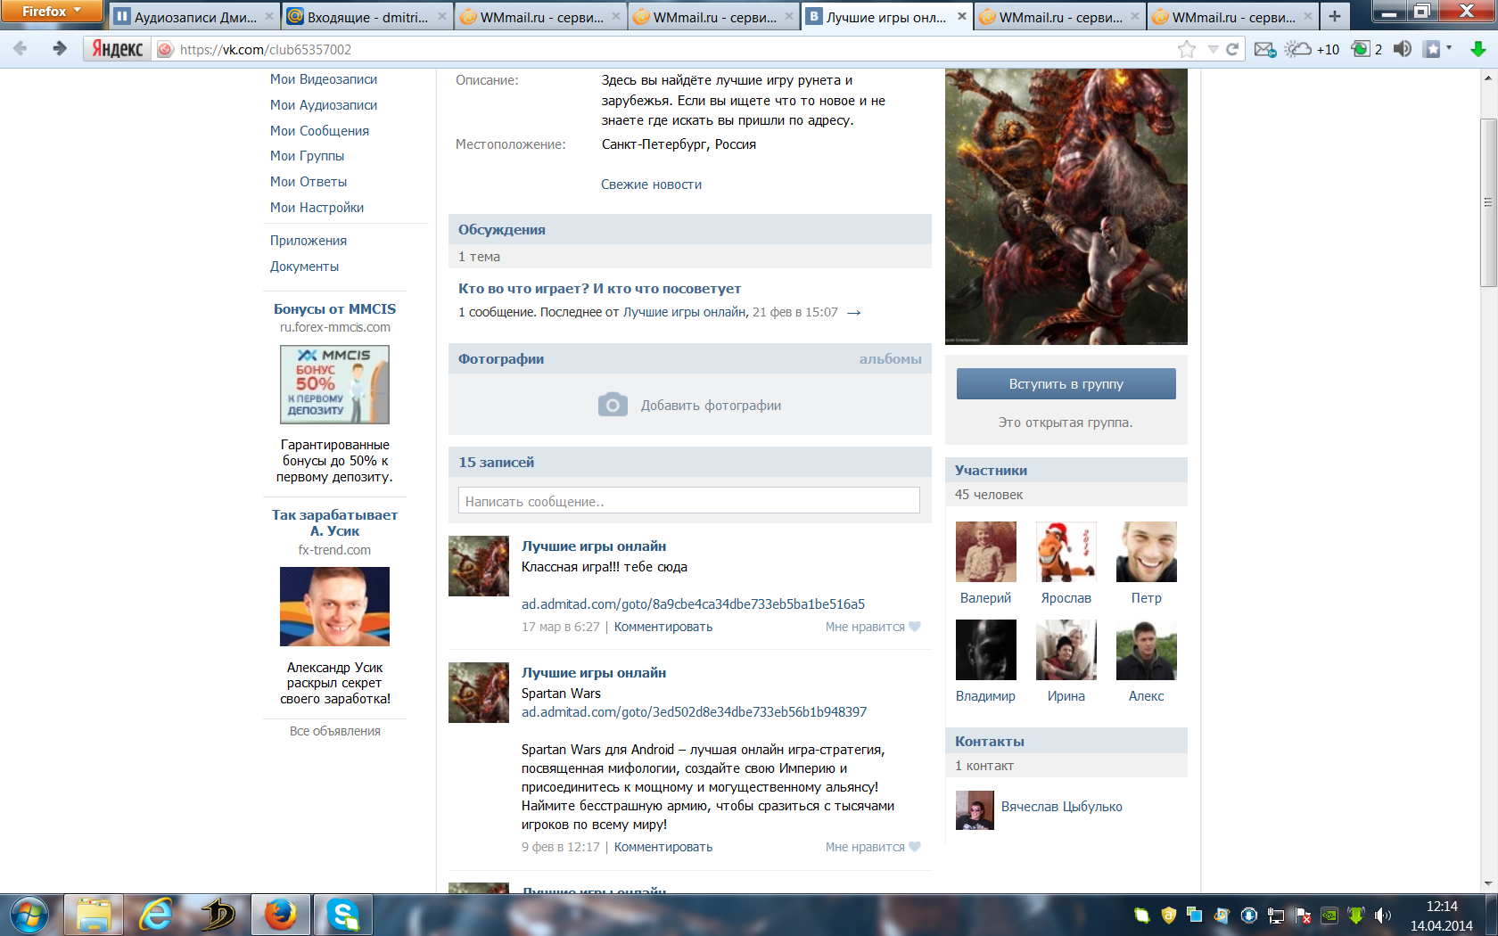This screenshot has height=936, width=1498.
Task: Bookmark page with the star icon
Action: 1186,50
